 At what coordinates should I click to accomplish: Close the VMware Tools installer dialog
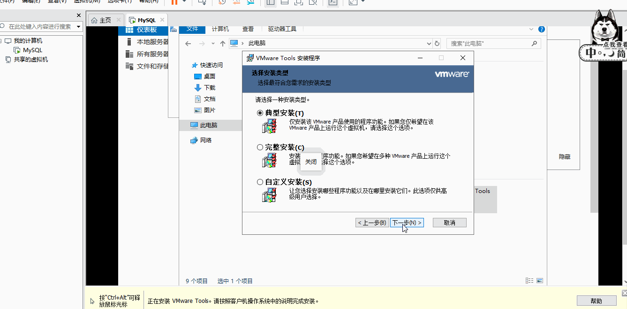pos(463,58)
